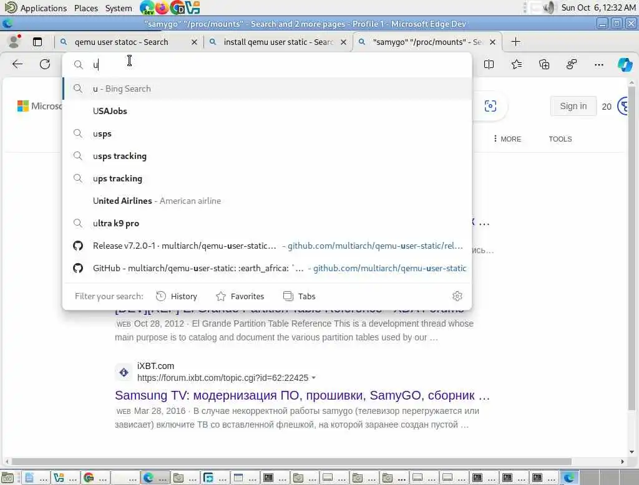
Task: Reload the page with refresh icon
Action: tap(45, 64)
